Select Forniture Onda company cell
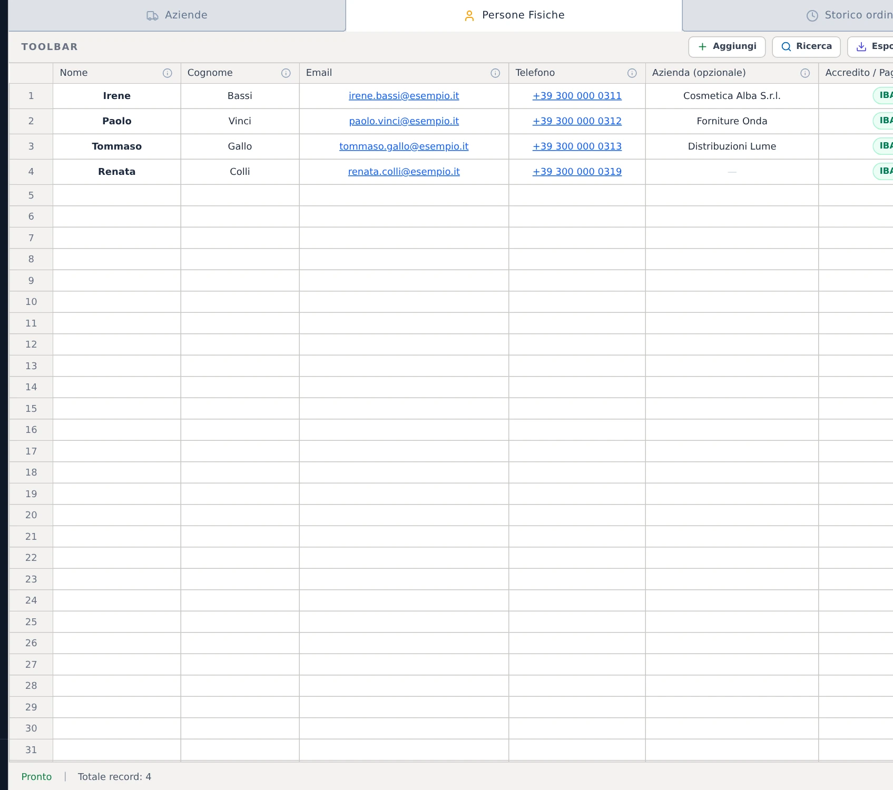Screen dimensions: 893x790 pyautogui.click(x=732, y=121)
